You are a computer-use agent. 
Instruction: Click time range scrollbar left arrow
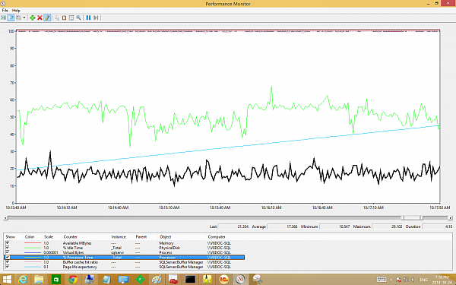(x=5, y=217)
